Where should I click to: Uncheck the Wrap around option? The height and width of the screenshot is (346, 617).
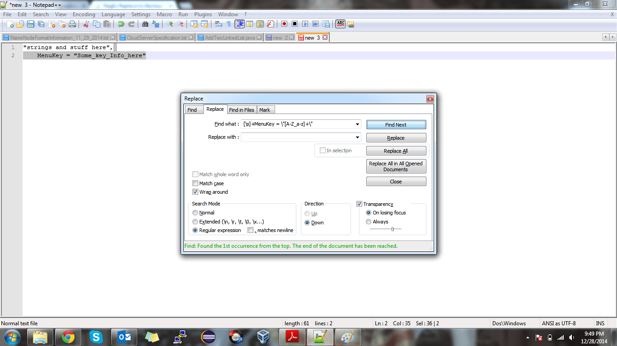pos(196,192)
